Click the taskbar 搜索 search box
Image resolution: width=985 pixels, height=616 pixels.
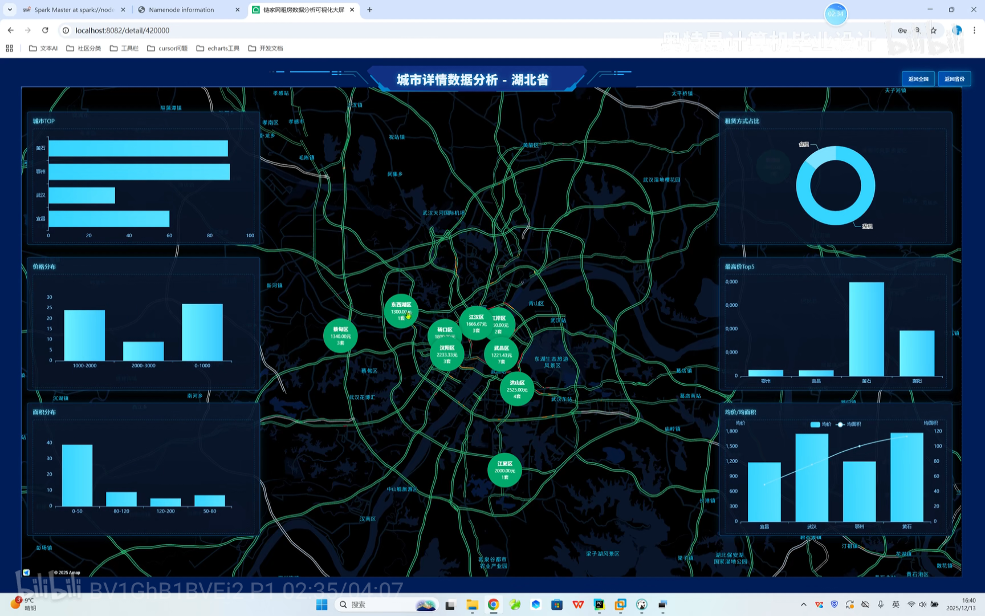tap(386, 605)
